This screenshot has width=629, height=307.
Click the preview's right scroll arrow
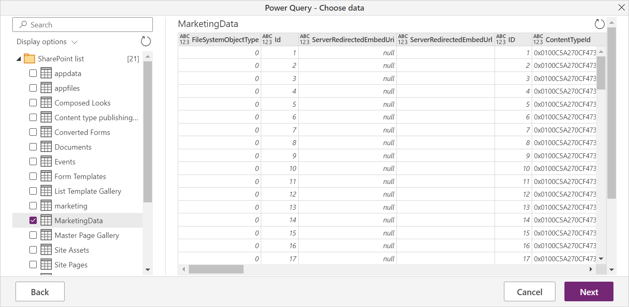tap(591, 269)
